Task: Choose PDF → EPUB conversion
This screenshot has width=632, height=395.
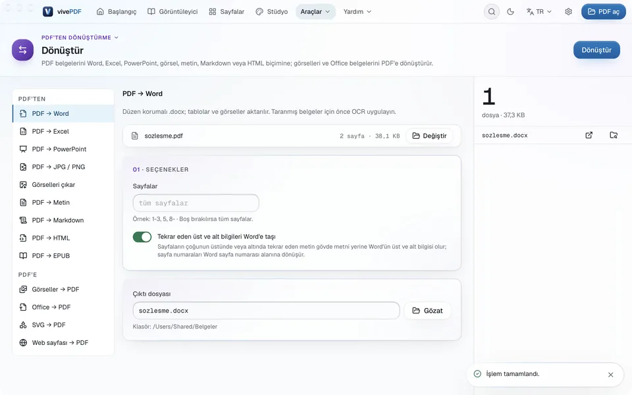Action: pos(63,255)
